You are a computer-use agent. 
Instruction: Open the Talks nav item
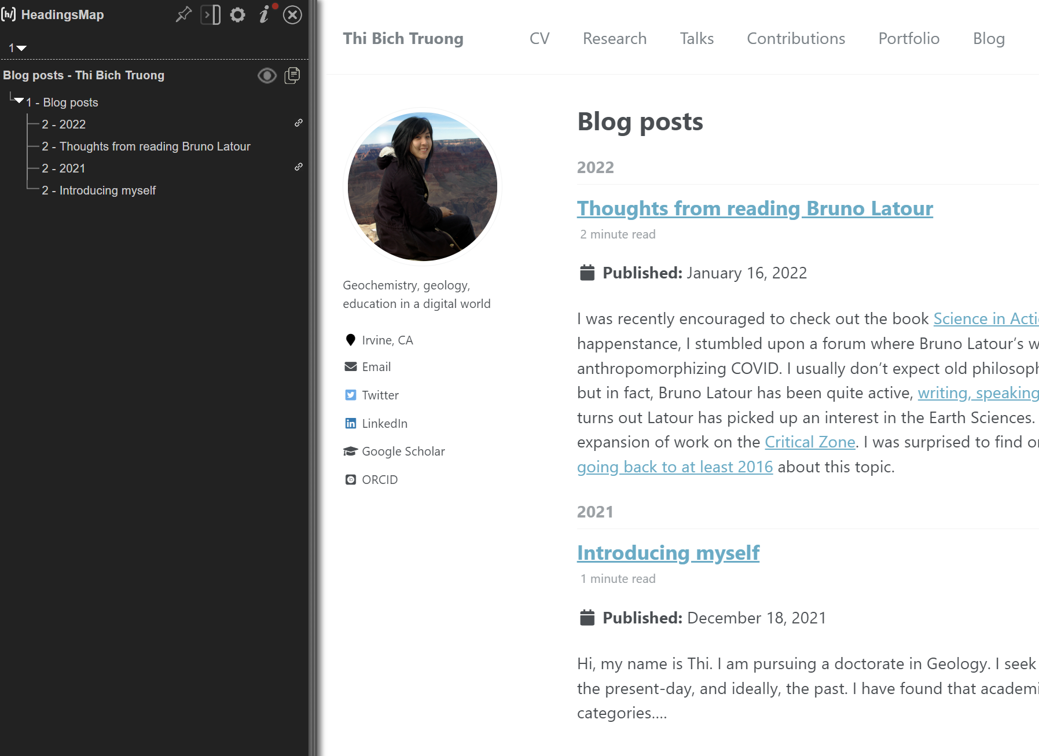pyautogui.click(x=697, y=38)
